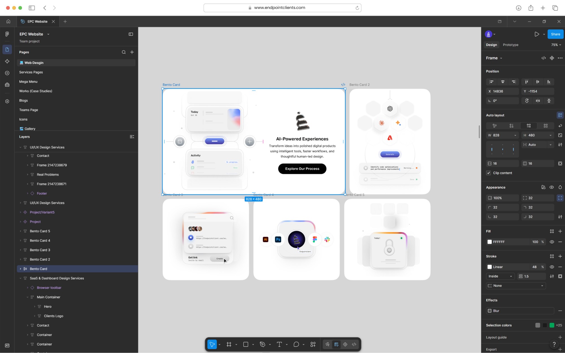
Task: Collapse the SaaS & Dashboard Design Services layer
Action: pos(20,278)
